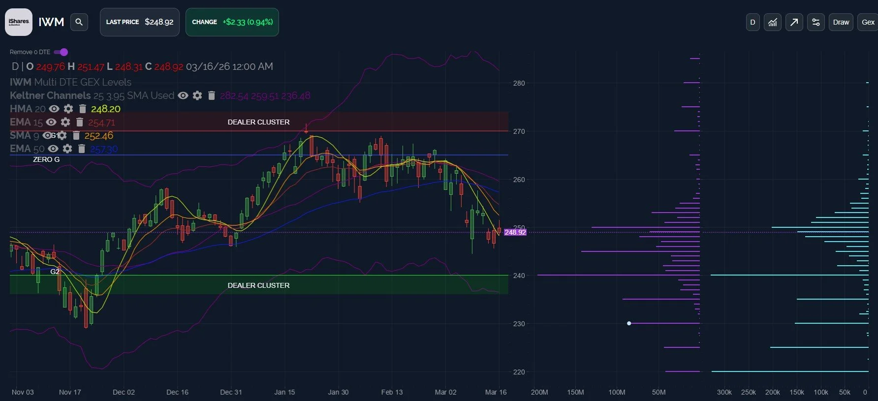Screen dimensions: 878x401
Task: Delete the EMA 50 indicator
Action: point(82,149)
